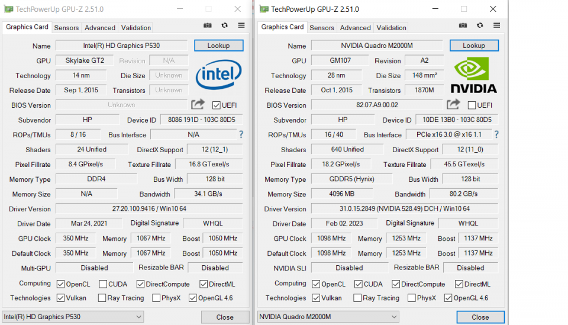This screenshot has width=568, height=325.
Task: Toggle PhysX checkbox in NVIDIA window
Action: tap(412, 298)
